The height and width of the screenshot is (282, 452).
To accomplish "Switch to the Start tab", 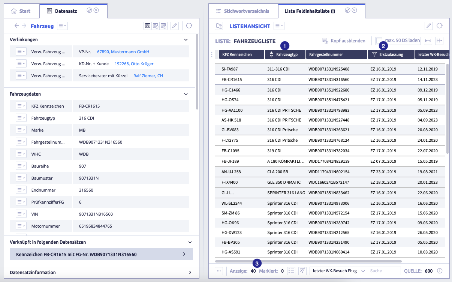I will [21, 11].
